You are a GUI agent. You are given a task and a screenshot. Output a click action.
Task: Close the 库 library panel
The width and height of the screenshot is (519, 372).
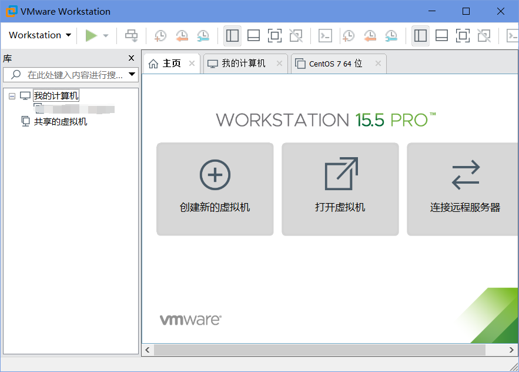point(132,58)
